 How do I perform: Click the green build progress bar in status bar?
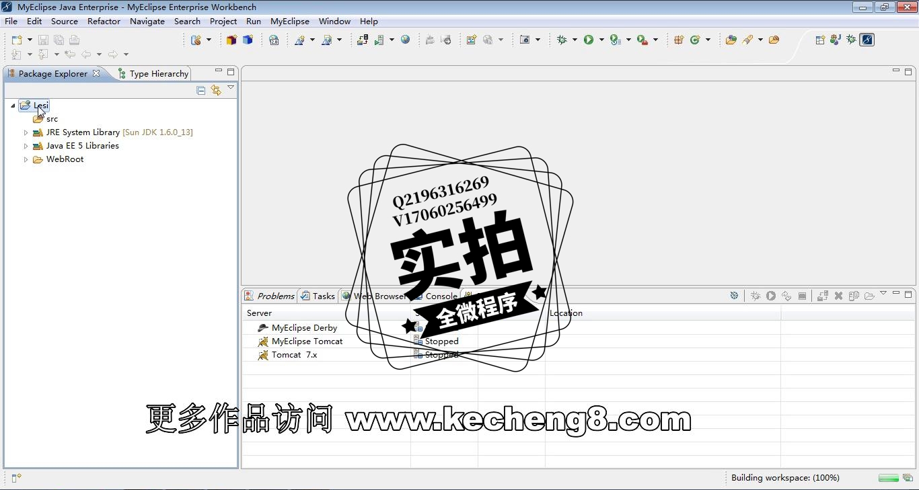889,478
